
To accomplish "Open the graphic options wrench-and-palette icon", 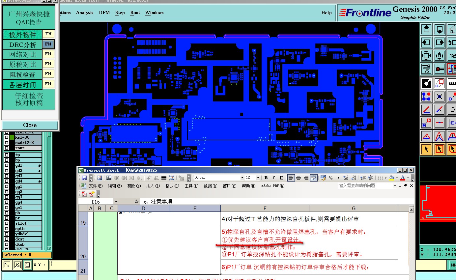I will (x=426, y=69).
